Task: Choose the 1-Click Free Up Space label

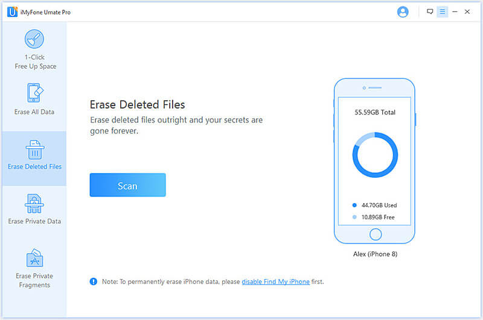Action: (x=36, y=62)
